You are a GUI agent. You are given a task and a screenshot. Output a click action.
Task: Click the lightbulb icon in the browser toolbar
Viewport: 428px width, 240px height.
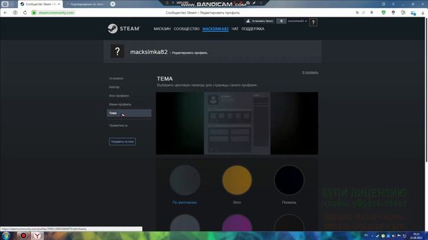(x=393, y=13)
